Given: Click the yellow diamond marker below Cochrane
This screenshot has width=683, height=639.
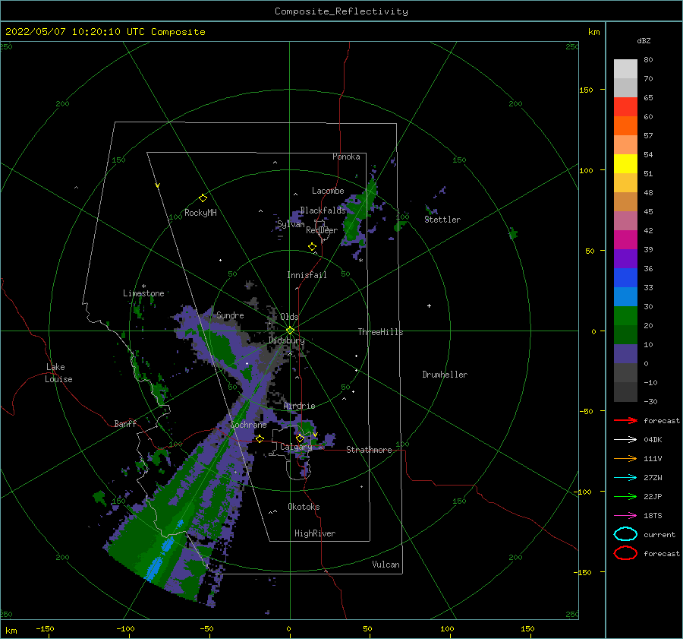Looking at the screenshot, I should click(x=260, y=438).
